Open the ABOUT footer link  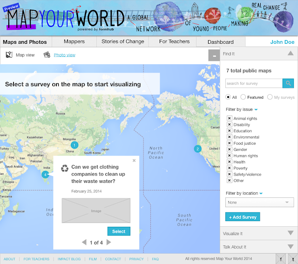point(9,259)
